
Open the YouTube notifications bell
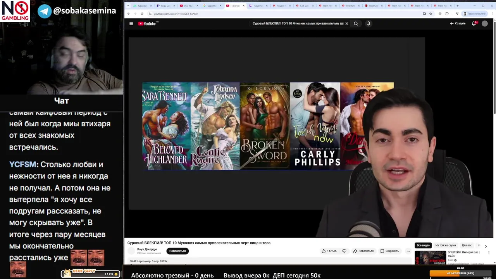[x=474, y=24]
